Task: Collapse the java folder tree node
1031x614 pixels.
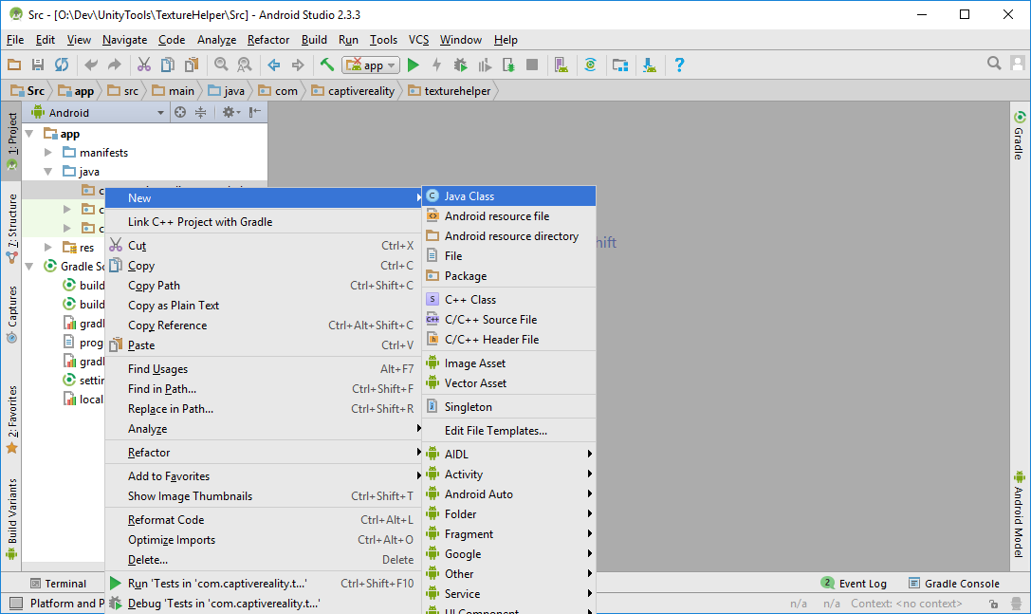Action: 48,172
